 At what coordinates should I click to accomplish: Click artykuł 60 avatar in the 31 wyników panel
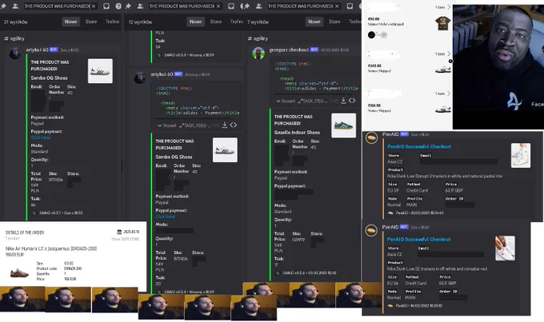(15, 53)
